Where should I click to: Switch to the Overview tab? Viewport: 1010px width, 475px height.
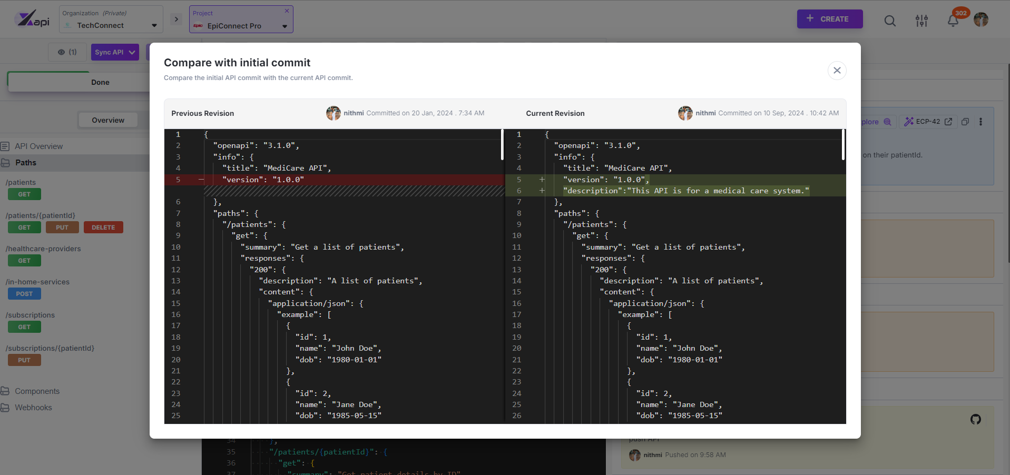(108, 120)
